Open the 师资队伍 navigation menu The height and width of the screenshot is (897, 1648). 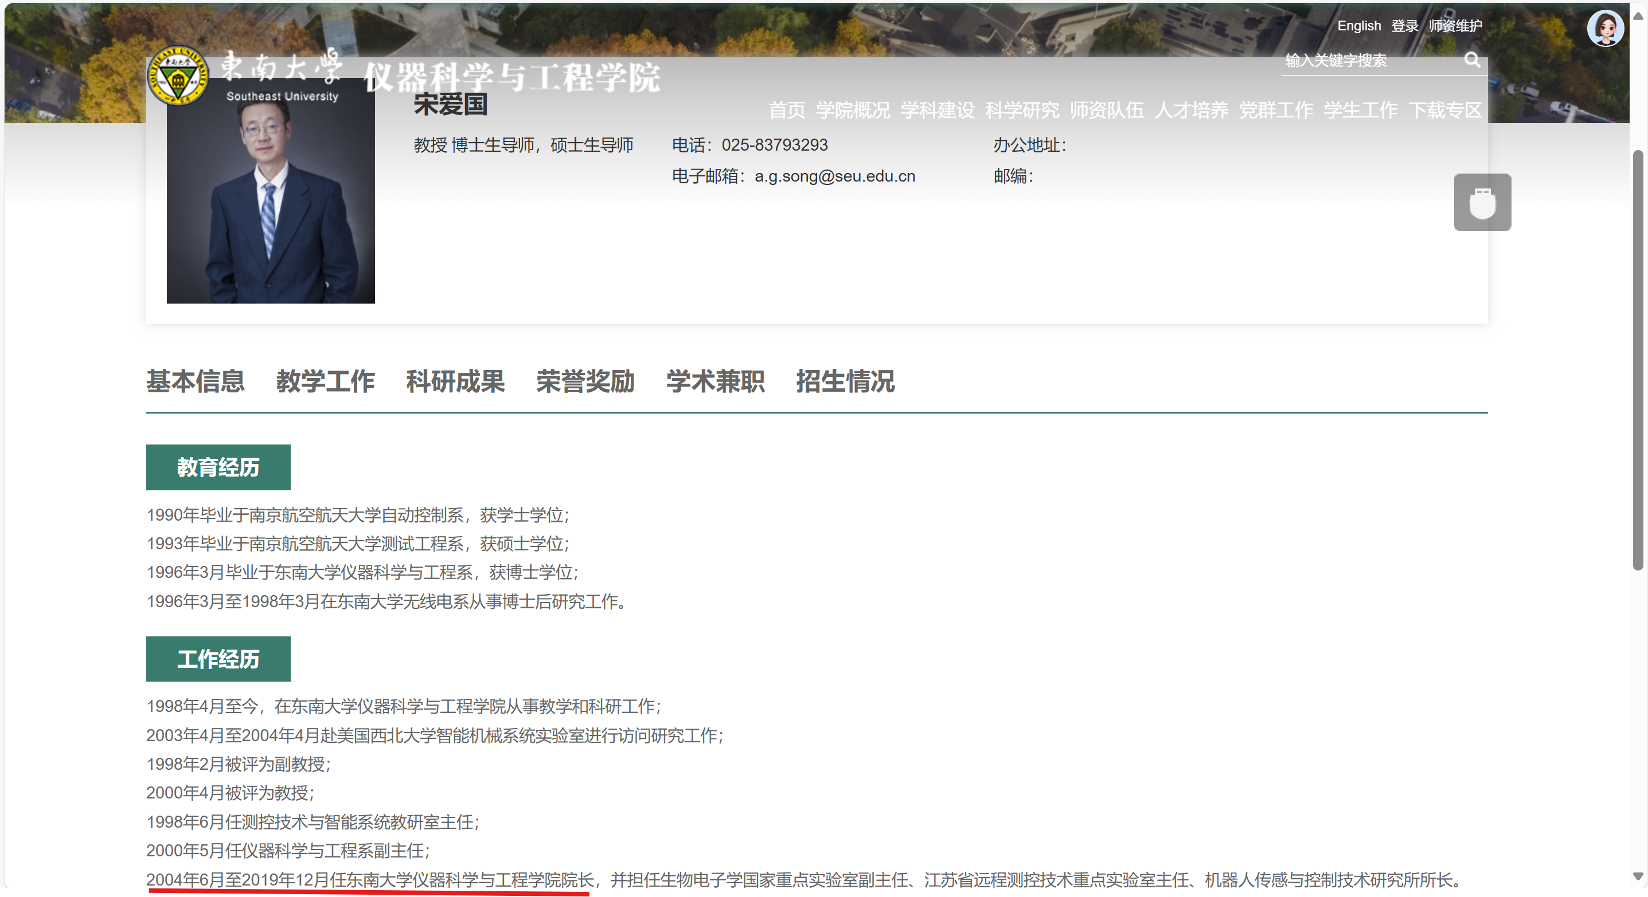point(1106,110)
